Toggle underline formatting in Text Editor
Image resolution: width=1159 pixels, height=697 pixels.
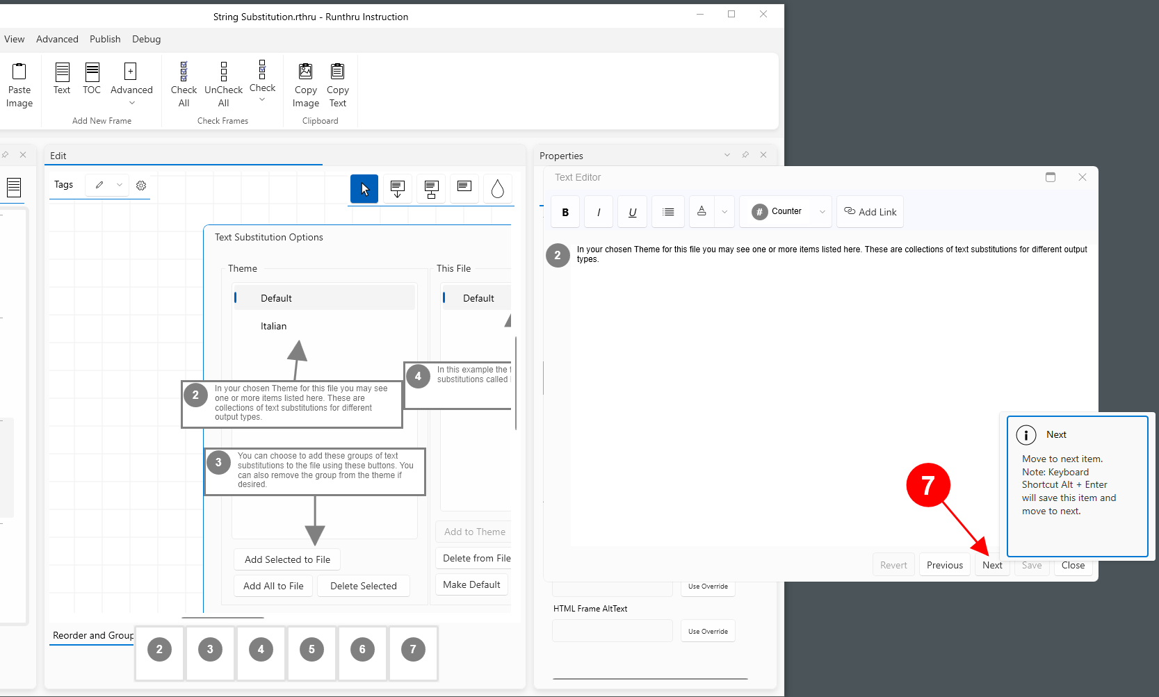click(x=632, y=212)
